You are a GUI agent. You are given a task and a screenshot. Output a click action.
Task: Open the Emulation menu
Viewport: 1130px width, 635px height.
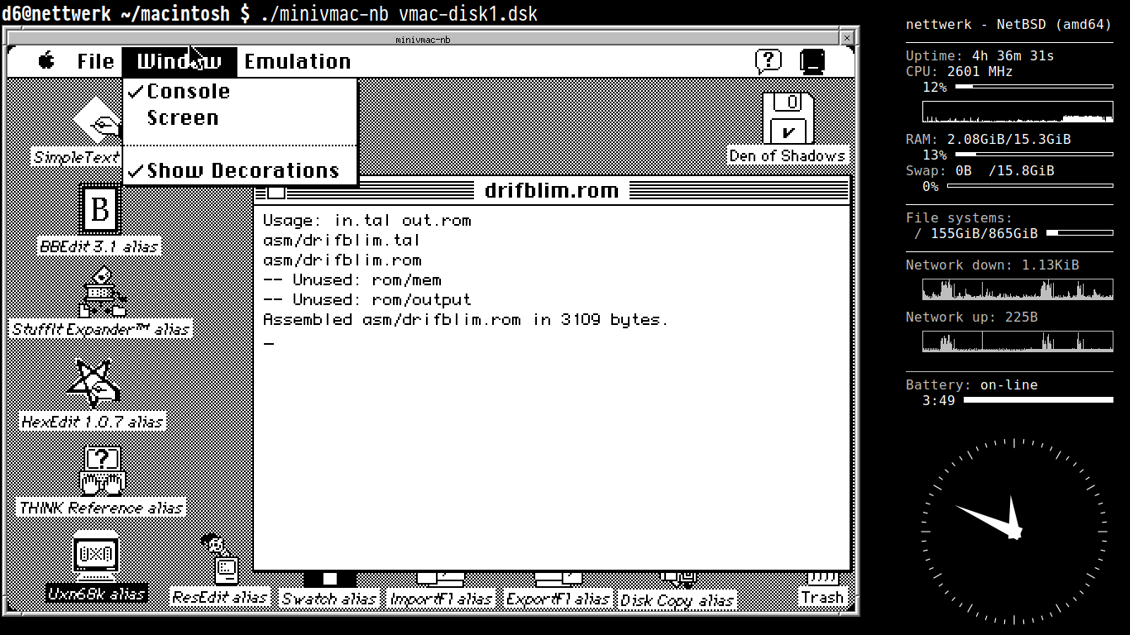pyautogui.click(x=298, y=62)
